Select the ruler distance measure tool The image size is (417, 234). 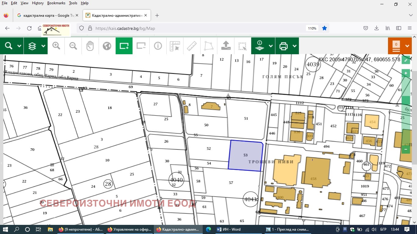coord(192,46)
